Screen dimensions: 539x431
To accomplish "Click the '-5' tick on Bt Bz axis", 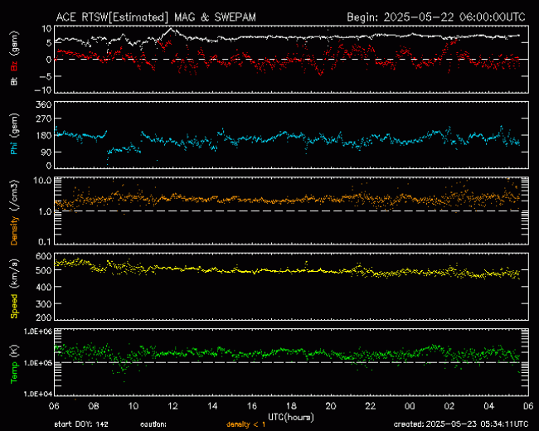I will pos(46,76).
